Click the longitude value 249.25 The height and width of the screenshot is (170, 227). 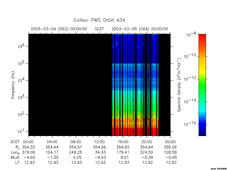tap(76, 152)
